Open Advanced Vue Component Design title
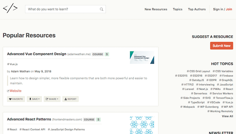The image size is (236, 134). (x=37, y=54)
